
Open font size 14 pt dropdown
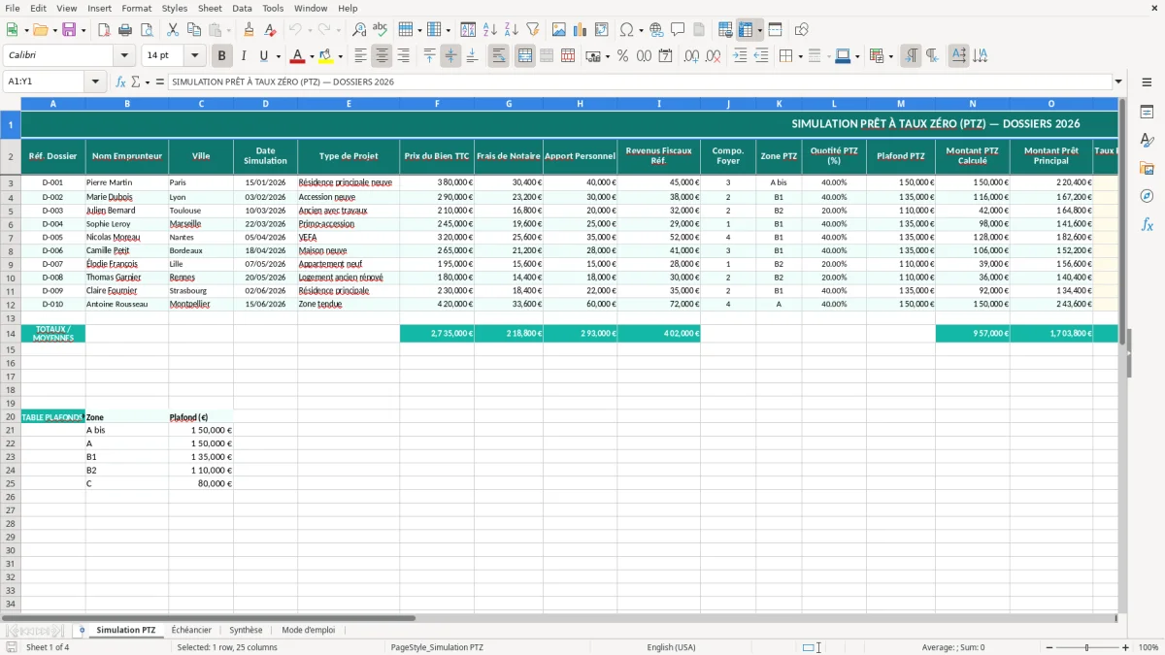(x=194, y=56)
